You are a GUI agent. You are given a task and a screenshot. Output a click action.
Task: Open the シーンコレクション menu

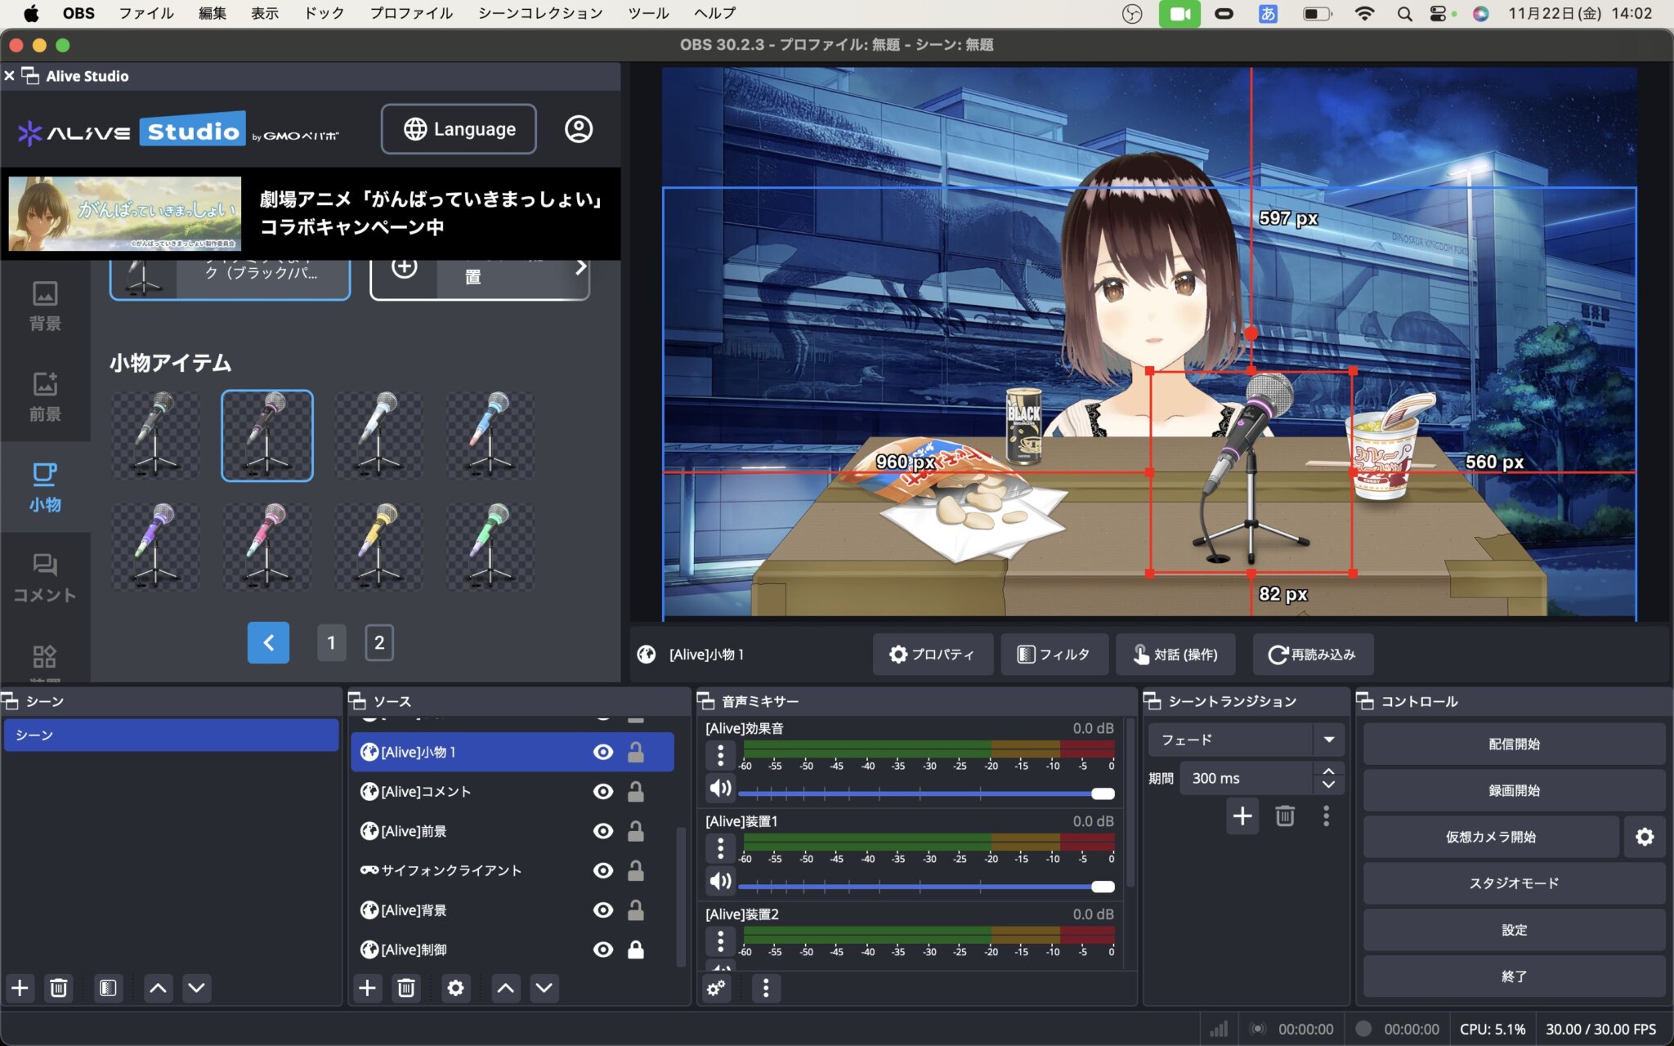click(540, 13)
